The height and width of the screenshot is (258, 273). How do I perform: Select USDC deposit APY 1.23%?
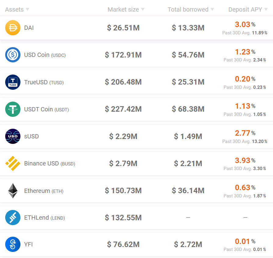[245, 52]
